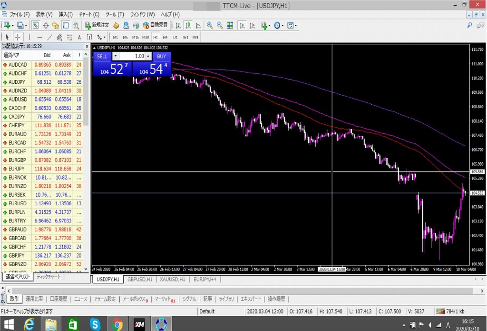The width and height of the screenshot is (487, 331).
Task: Open Google Chrome from the taskbar
Action: 117,324
